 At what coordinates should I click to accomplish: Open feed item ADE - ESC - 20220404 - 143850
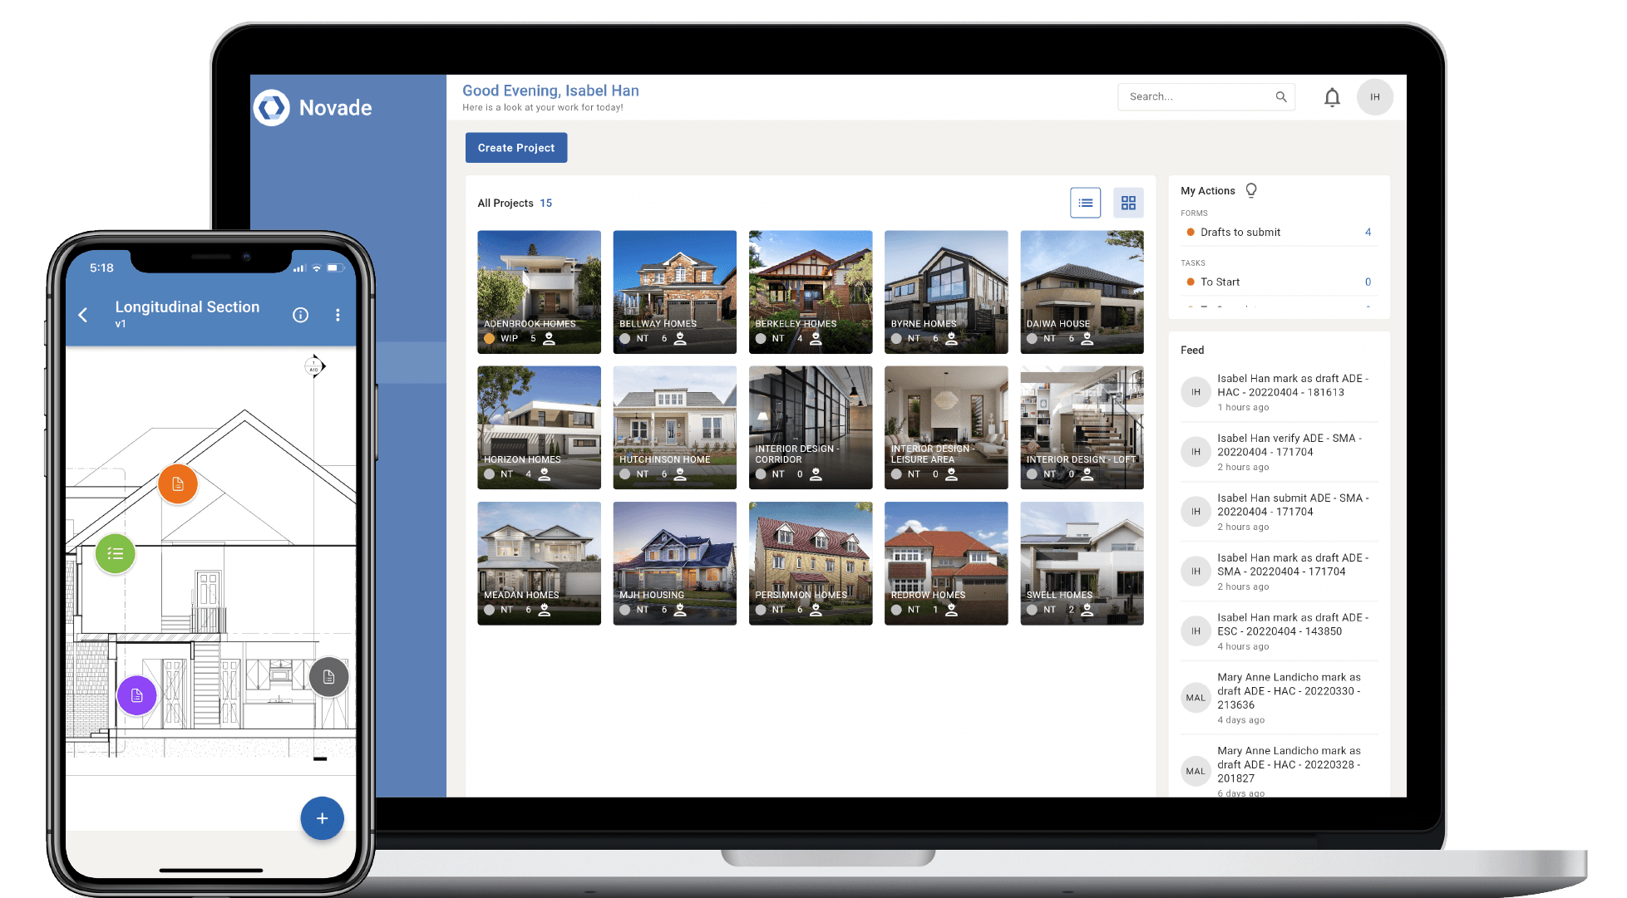tap(1279, 631)
